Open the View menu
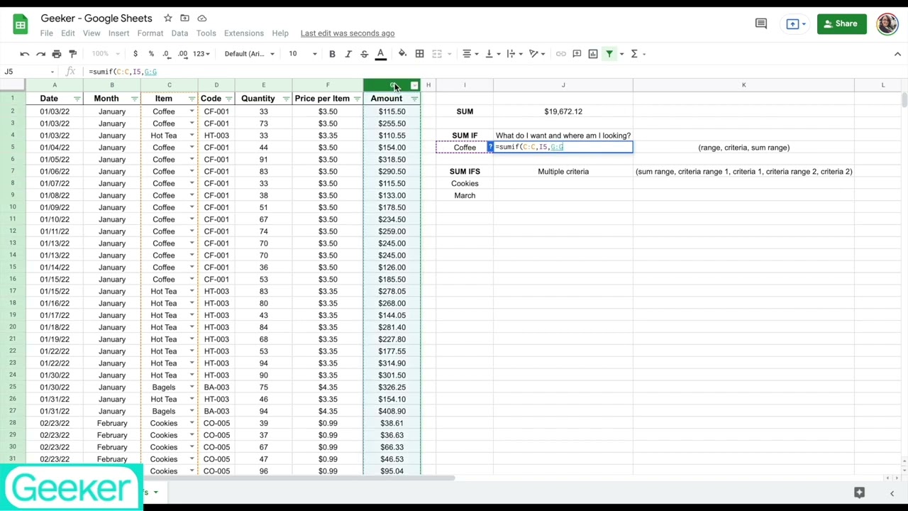Viewport: 908px width, 511px height. point(92,33)
